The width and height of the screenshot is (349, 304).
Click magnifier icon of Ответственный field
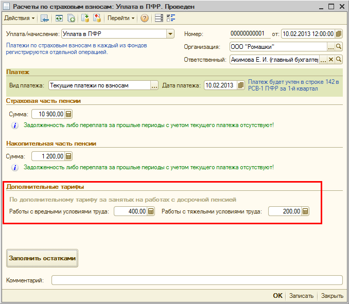tap(339, 60)
